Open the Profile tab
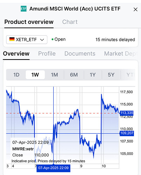 pos(47,54)
